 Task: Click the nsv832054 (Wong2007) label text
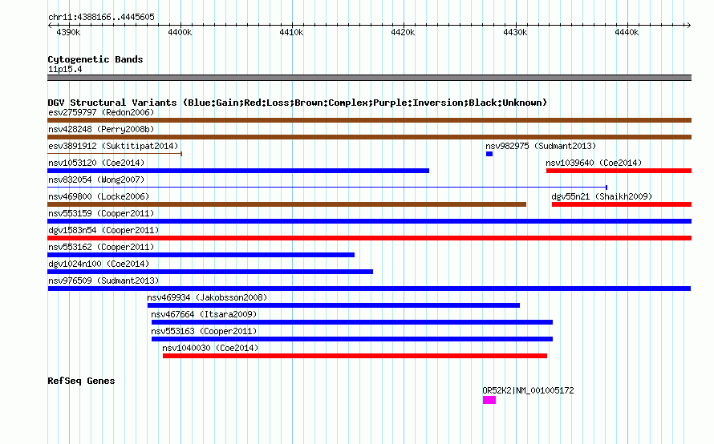(96, 180)
